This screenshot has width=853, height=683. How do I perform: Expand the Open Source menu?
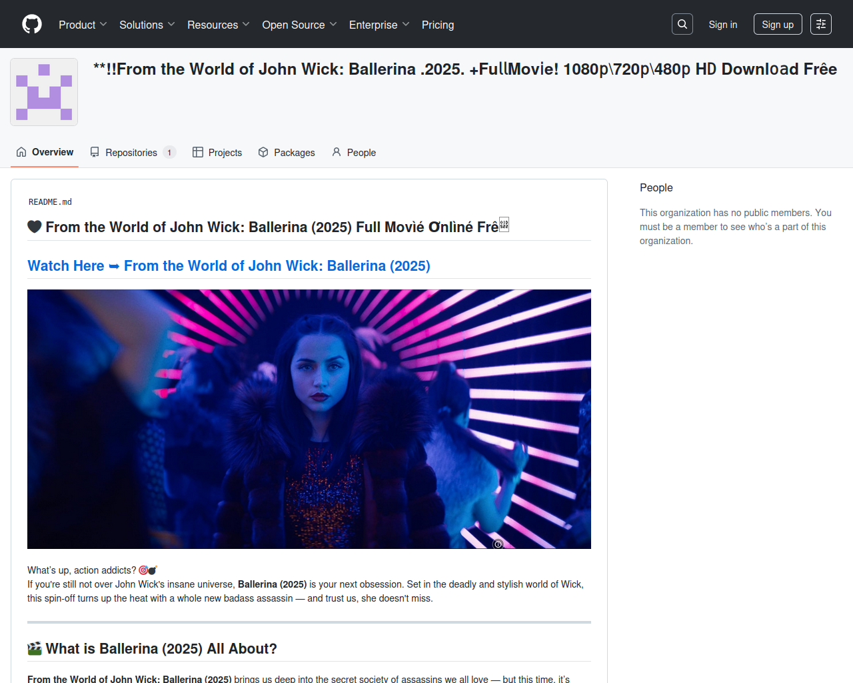299,25
